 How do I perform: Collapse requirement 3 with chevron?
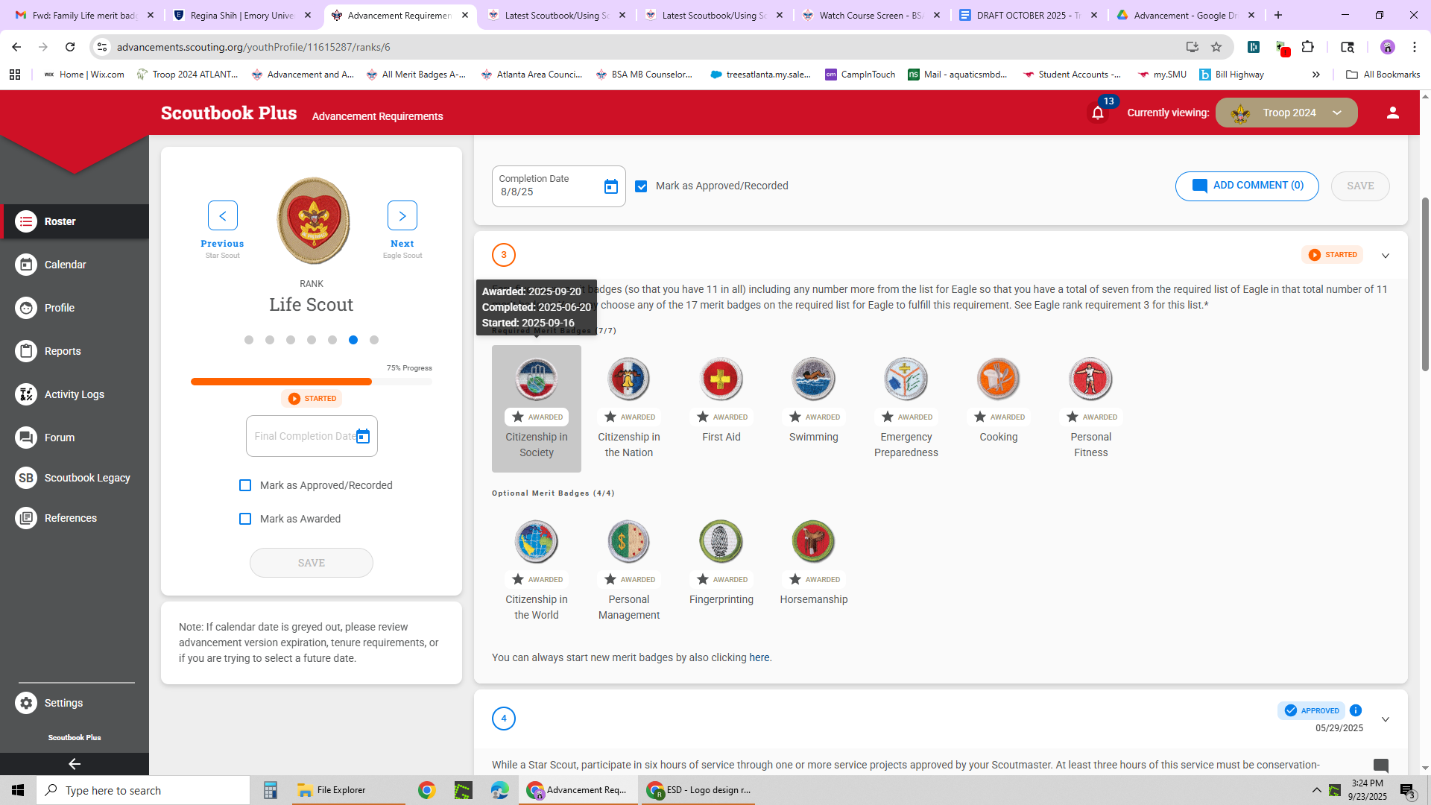point(1386,256)
